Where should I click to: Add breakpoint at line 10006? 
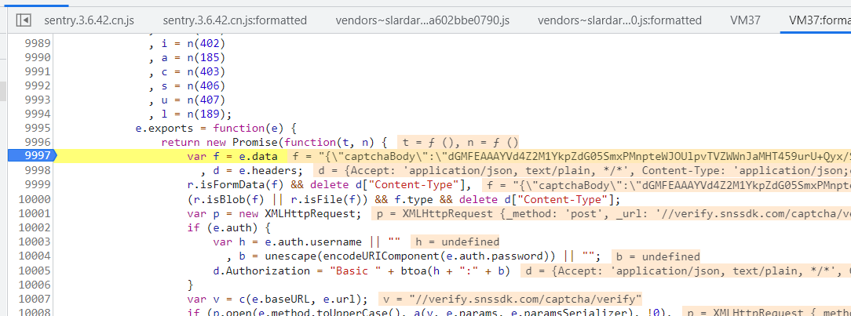tap(35, 284)
